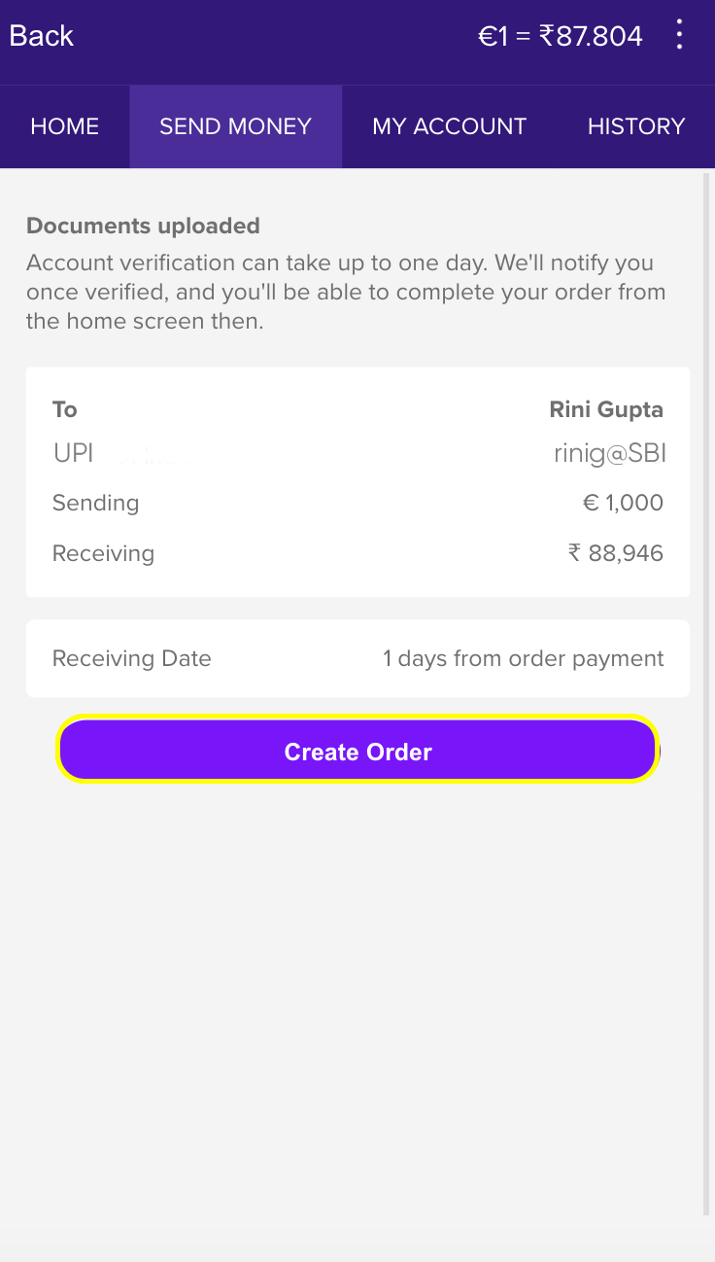The height and width of the screenshot is (1262, 715).
Task: Switch to the HOME tab
Action: [x=65, y=126]
